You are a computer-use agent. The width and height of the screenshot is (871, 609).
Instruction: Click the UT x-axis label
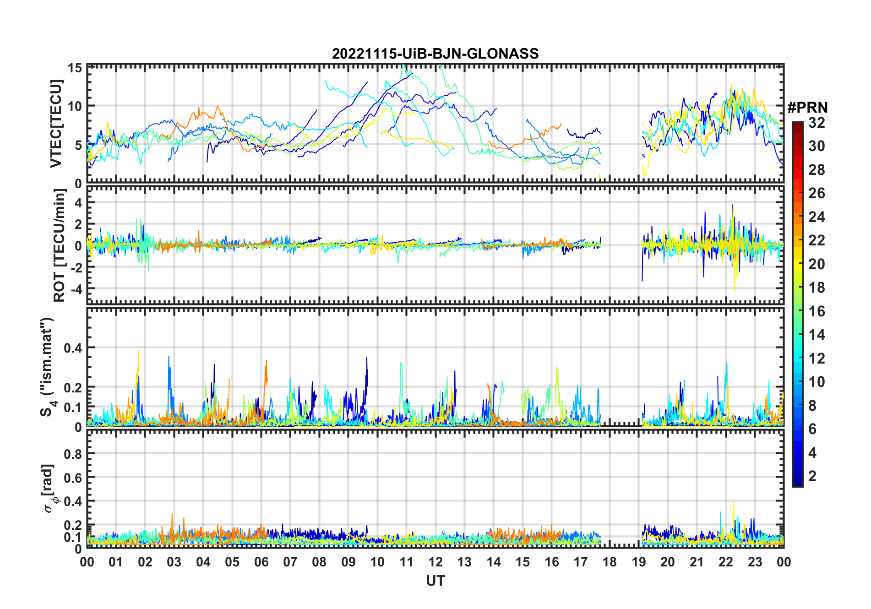tap(435, 581)
